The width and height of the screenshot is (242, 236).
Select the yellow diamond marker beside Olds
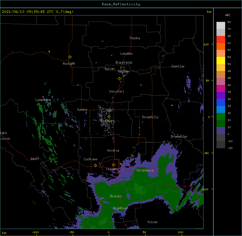click(109, 117)
